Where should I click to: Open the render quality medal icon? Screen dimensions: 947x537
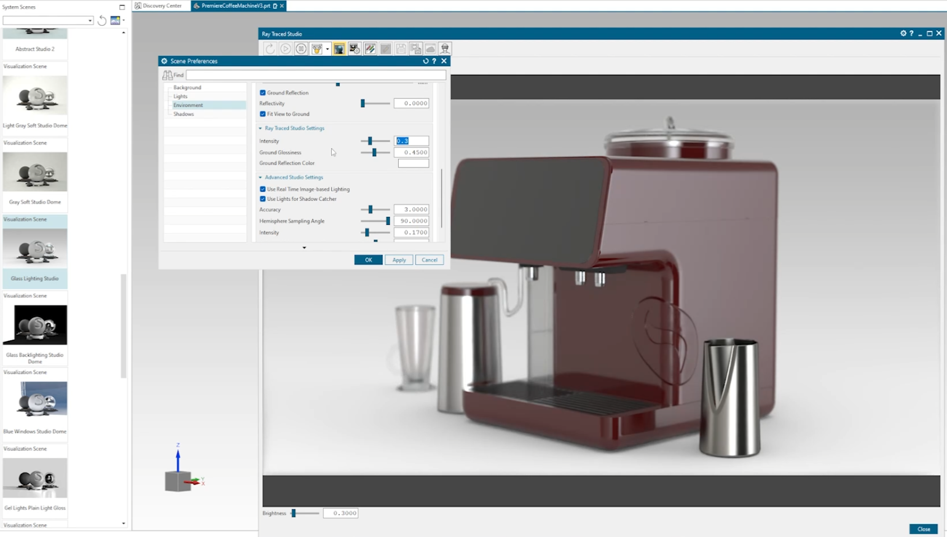[x=316, y=49]
